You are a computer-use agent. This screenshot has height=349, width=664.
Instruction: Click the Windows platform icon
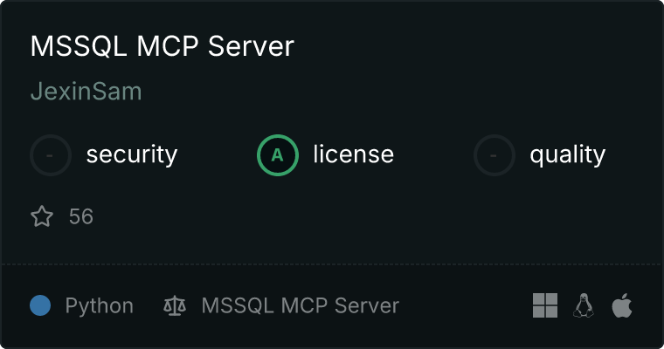545,305
